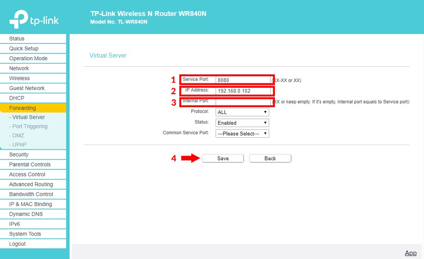Go to Dynamic DNS
The width and height of the screenshot is (424, 259).
[x=33, y=214]
